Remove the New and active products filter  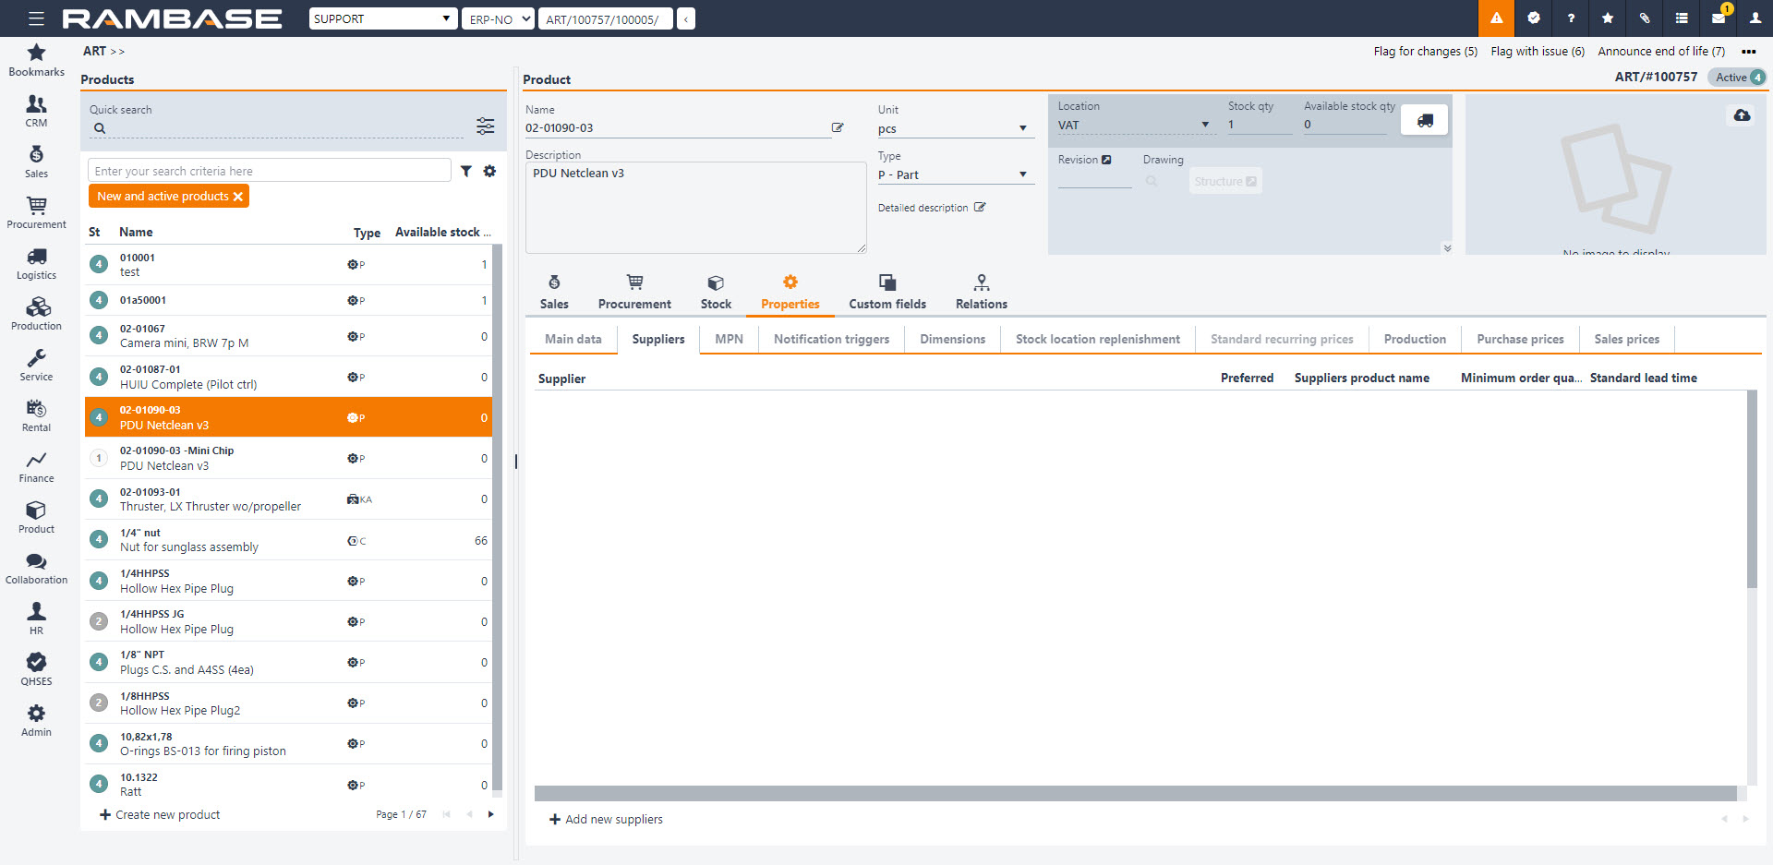click(x=238, y=197)
